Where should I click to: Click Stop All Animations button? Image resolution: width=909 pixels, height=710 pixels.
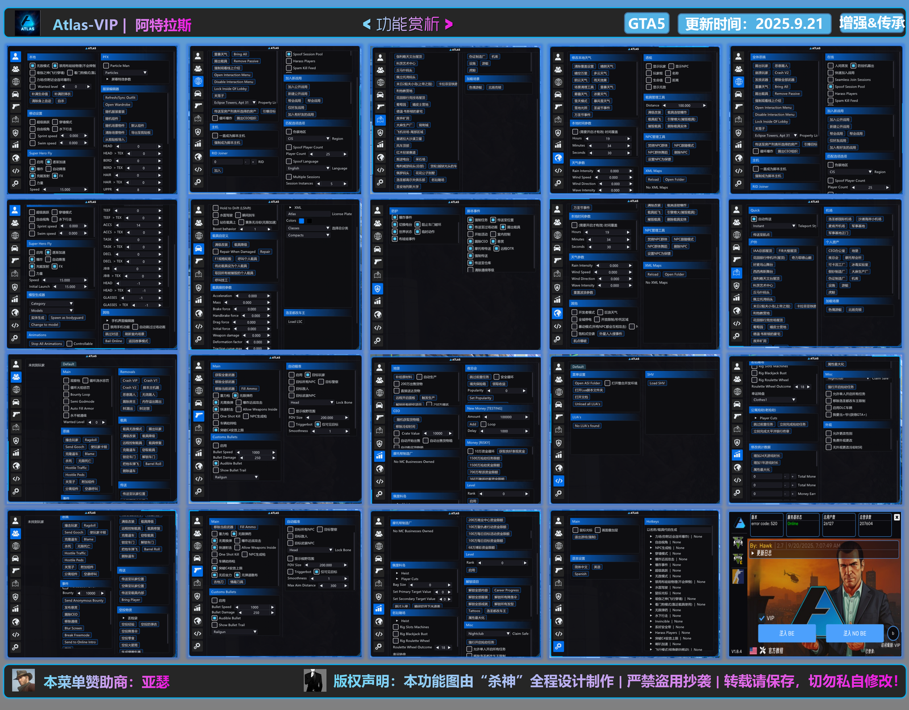pos(47,344)
